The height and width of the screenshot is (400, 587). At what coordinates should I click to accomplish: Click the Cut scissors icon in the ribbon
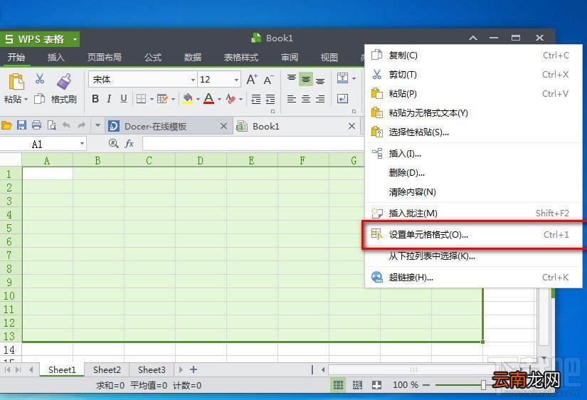pyautogui.click(x=40, y=79)
